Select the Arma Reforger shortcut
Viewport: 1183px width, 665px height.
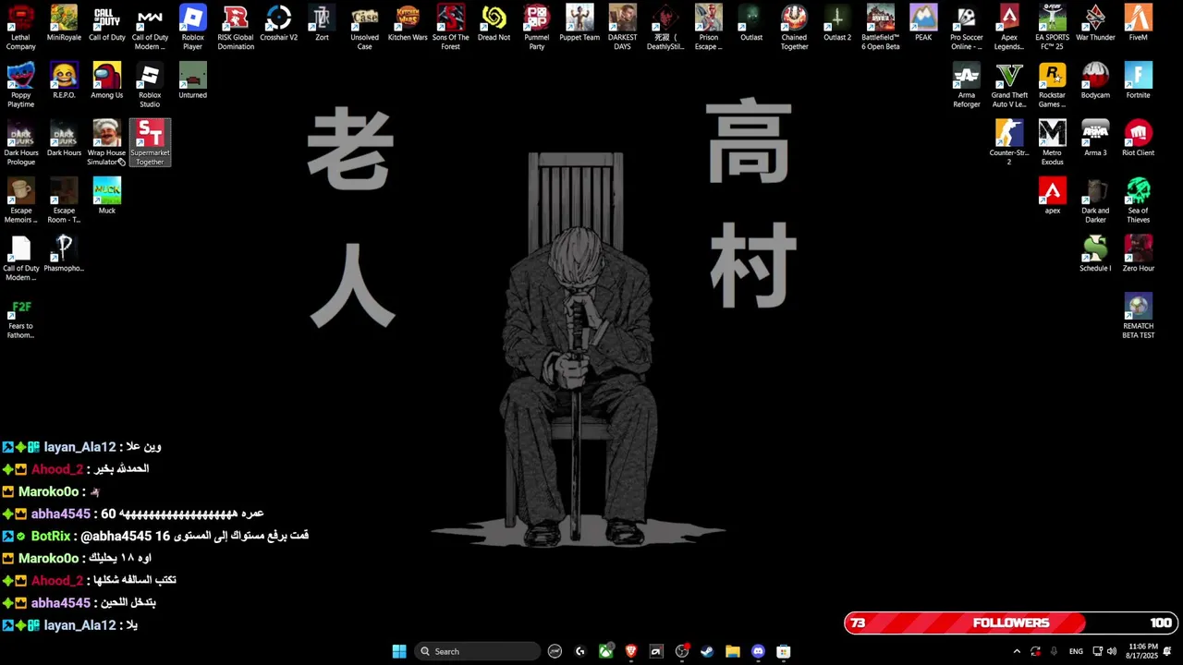[966, 85]
